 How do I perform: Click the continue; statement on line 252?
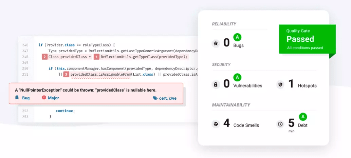click(x=65, y=111)
